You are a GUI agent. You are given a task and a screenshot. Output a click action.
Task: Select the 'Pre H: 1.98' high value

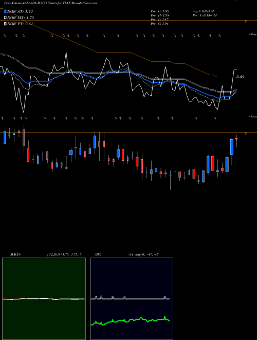pos(160,15)
